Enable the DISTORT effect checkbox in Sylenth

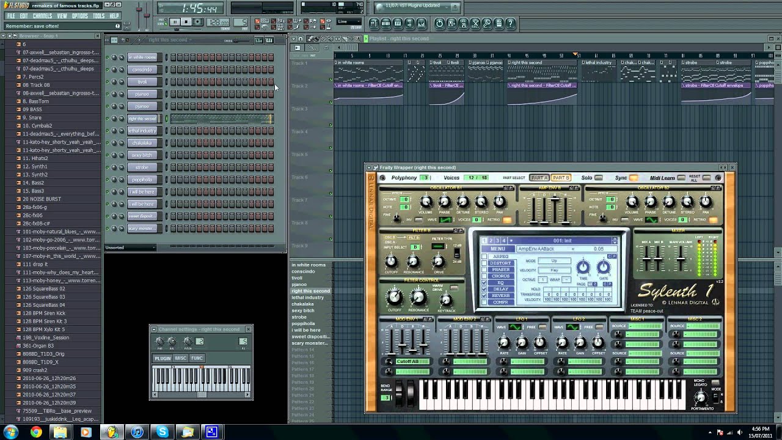coord(484,263)
